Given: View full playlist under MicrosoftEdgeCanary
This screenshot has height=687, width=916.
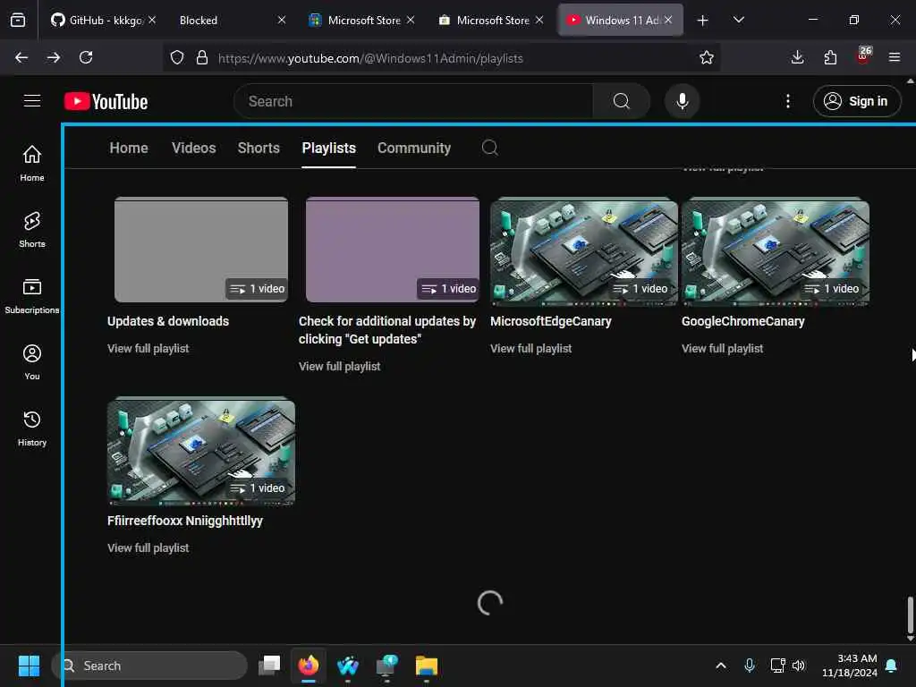Looking at the screenshot, I should [531, 348].
